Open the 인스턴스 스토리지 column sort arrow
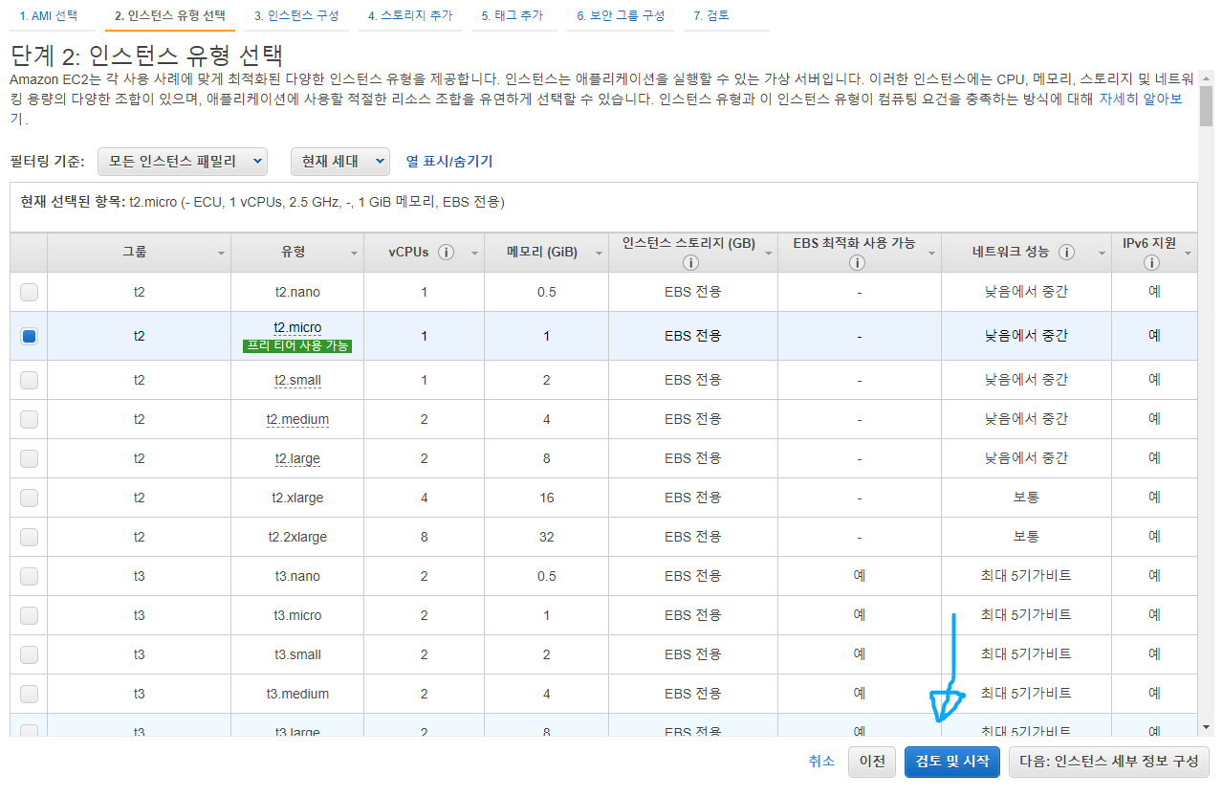The height and width of the screenshot is (797, 1223). point(769,254)
